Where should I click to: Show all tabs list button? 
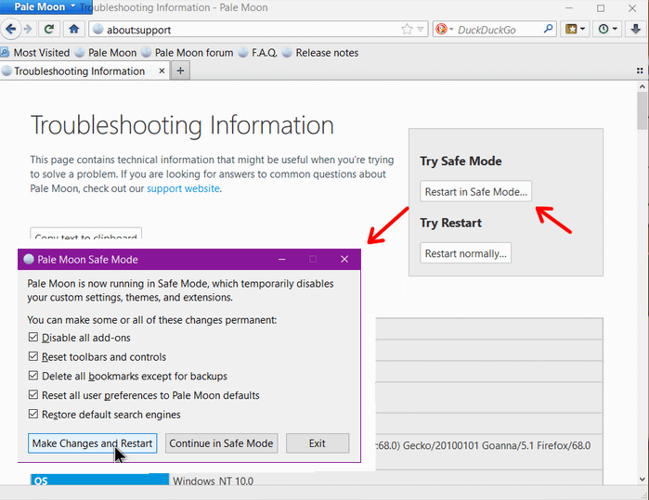[x=640, y=71]
